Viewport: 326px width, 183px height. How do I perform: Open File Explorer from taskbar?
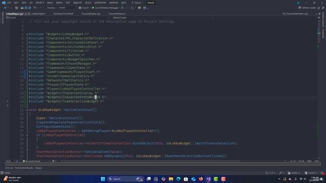click(171, 179)
